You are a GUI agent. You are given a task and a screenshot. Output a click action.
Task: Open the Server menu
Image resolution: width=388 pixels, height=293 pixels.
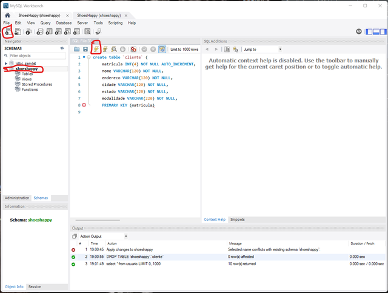pyautogui.click(x=82, y=23)
